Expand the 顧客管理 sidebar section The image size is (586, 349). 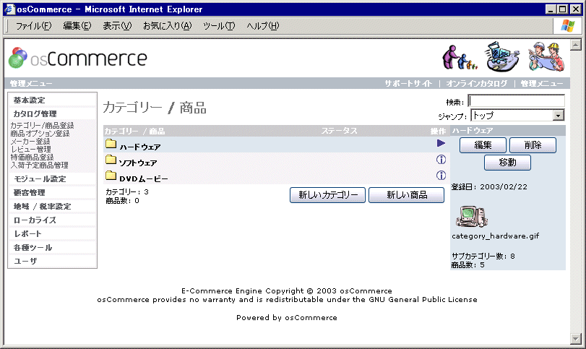(29, 192)
